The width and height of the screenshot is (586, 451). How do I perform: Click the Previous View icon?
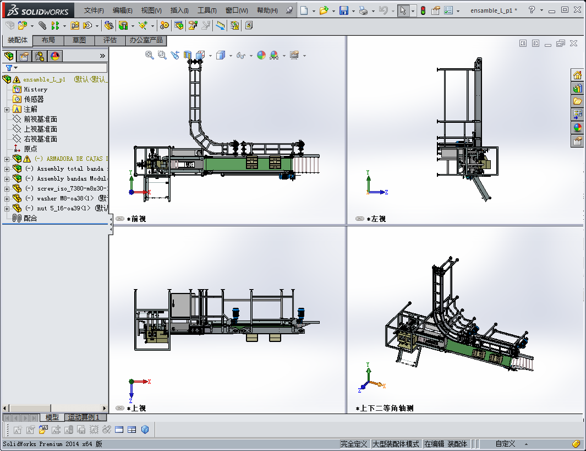pos(174,56)
